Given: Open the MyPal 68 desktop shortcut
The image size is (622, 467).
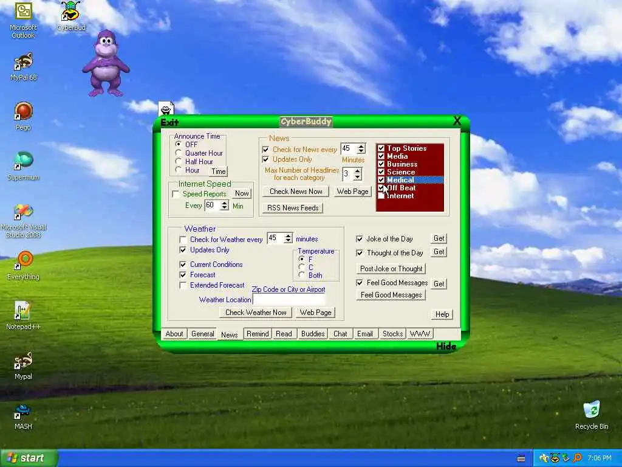Looking at the screenshot, I should coord(23,67).
